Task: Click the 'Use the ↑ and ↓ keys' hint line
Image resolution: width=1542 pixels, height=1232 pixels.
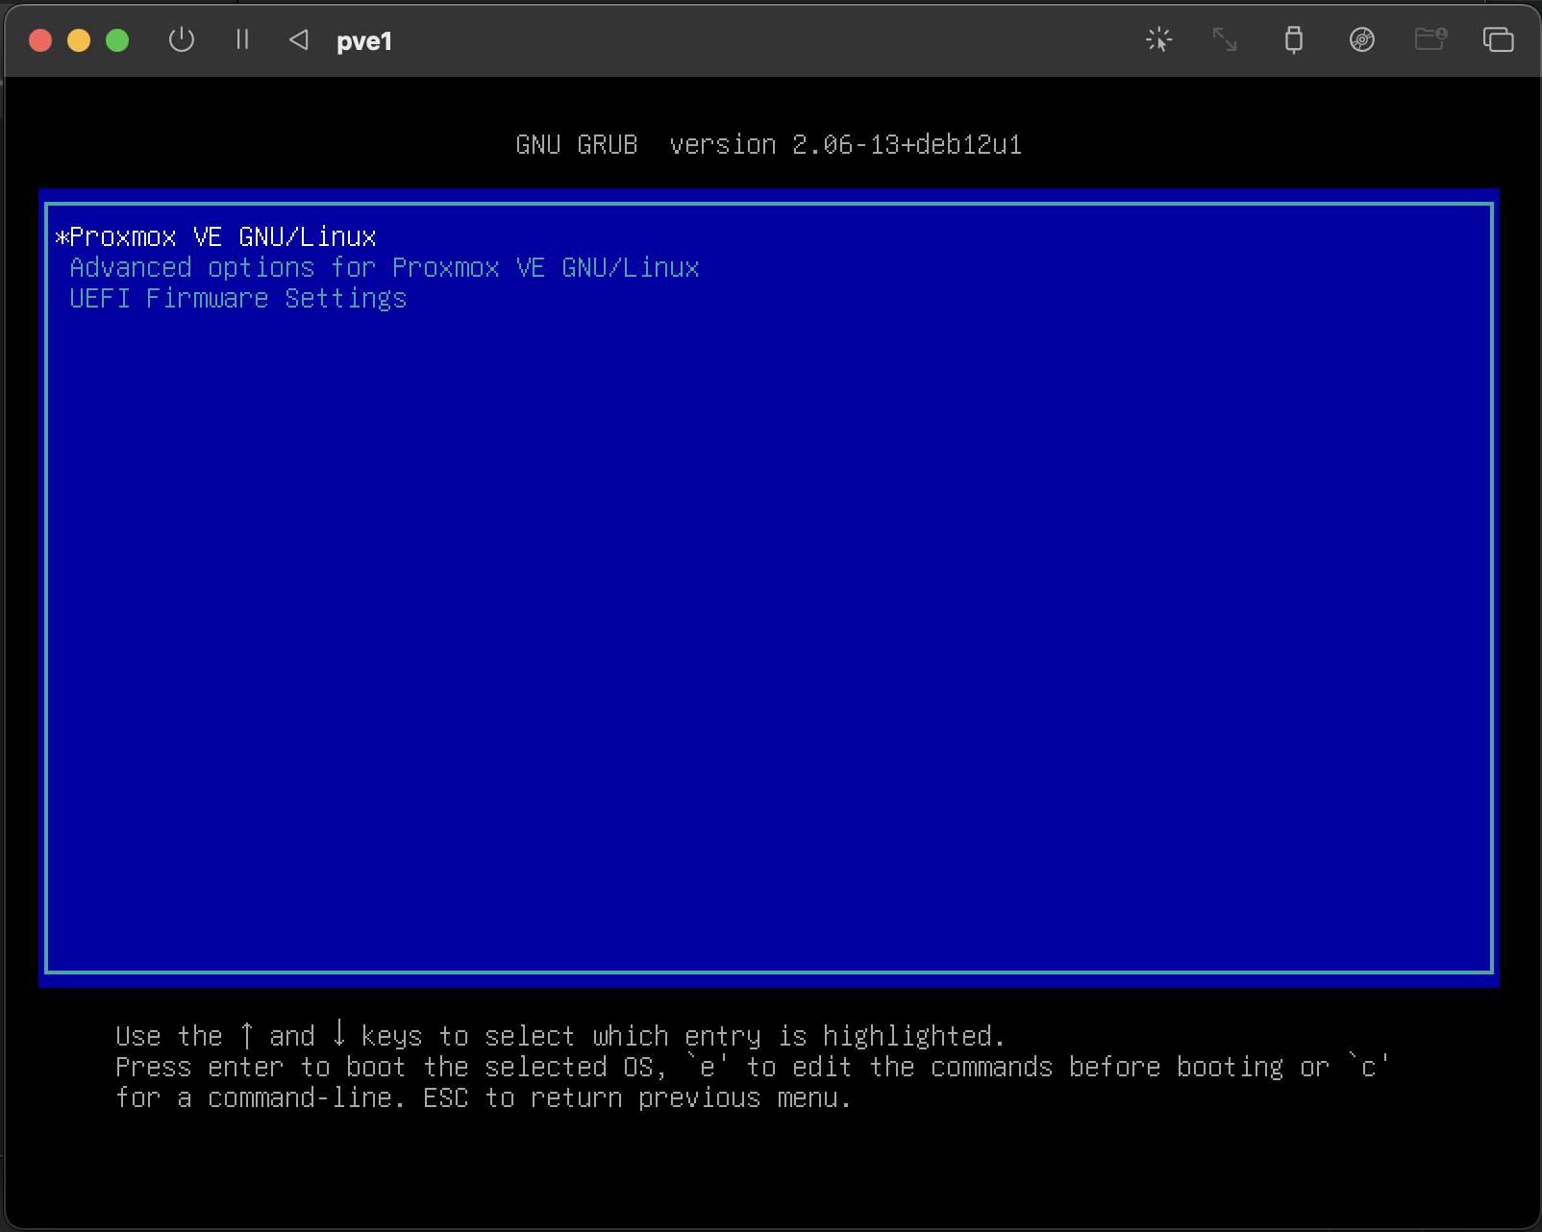Action: pos(560,1036)
